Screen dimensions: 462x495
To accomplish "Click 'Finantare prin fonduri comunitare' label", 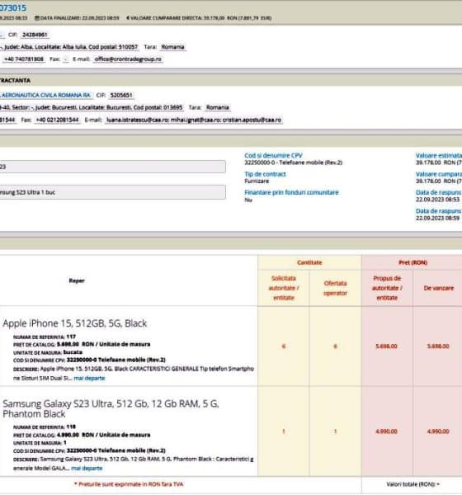I will click(291, 192).
